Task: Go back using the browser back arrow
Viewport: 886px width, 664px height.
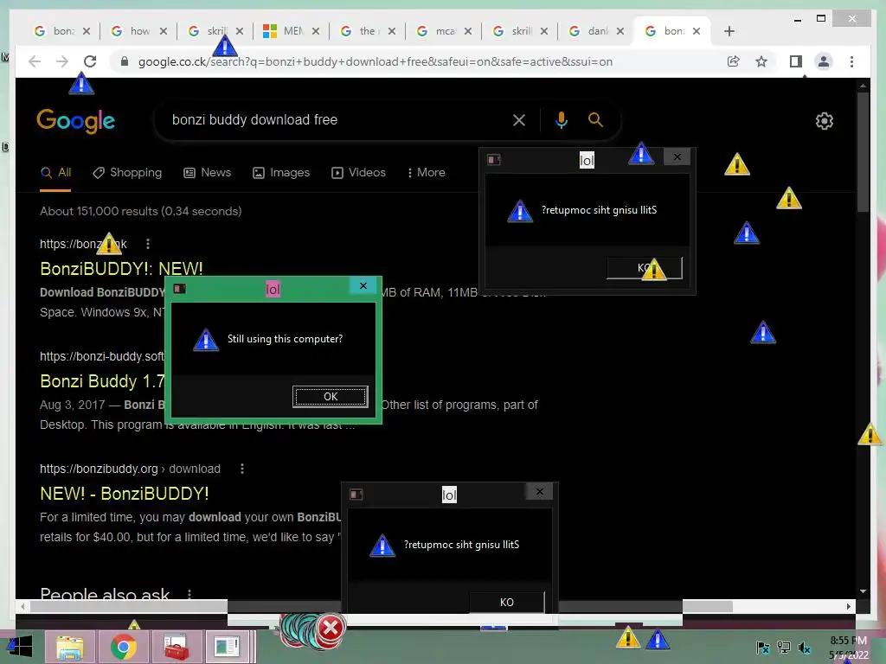Action: tap(35, 61)
